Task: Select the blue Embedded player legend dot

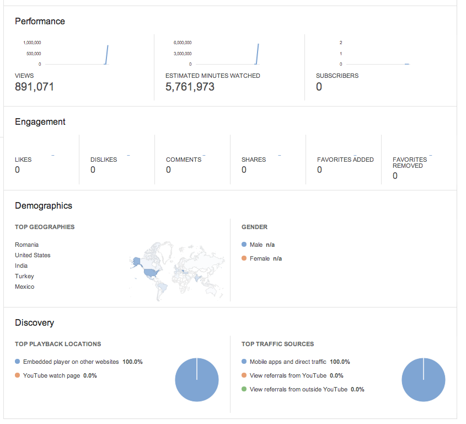Action: pos(17,361)
